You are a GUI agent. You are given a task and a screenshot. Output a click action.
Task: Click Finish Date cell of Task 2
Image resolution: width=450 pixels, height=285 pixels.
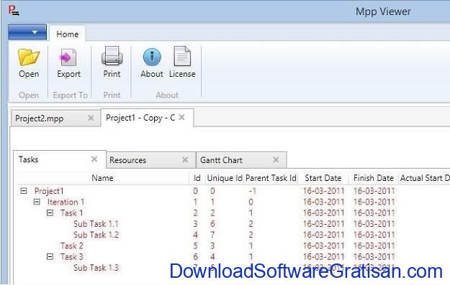pyautogui.click(x=374, y=246)
